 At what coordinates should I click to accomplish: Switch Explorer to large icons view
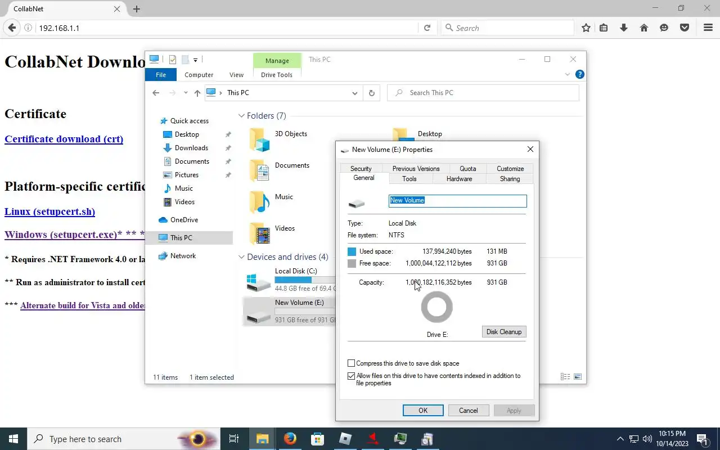pyautogui.click(x=577, y=377)
